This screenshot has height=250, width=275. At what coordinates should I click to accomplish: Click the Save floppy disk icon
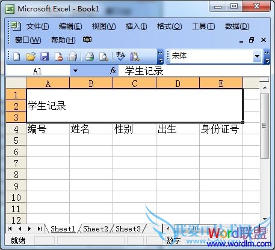(45, 56)
